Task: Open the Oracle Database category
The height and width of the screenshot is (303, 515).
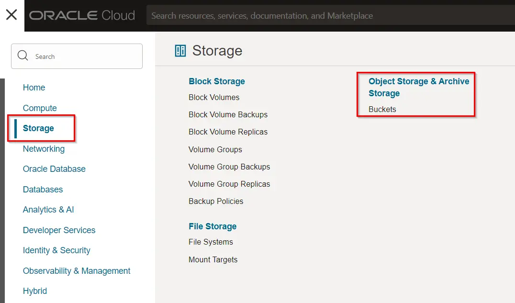Action: (54, 169)
